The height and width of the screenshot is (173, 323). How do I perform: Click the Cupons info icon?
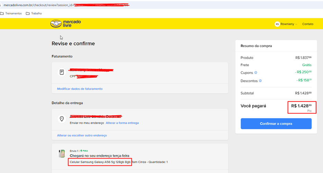click(256, 73)
